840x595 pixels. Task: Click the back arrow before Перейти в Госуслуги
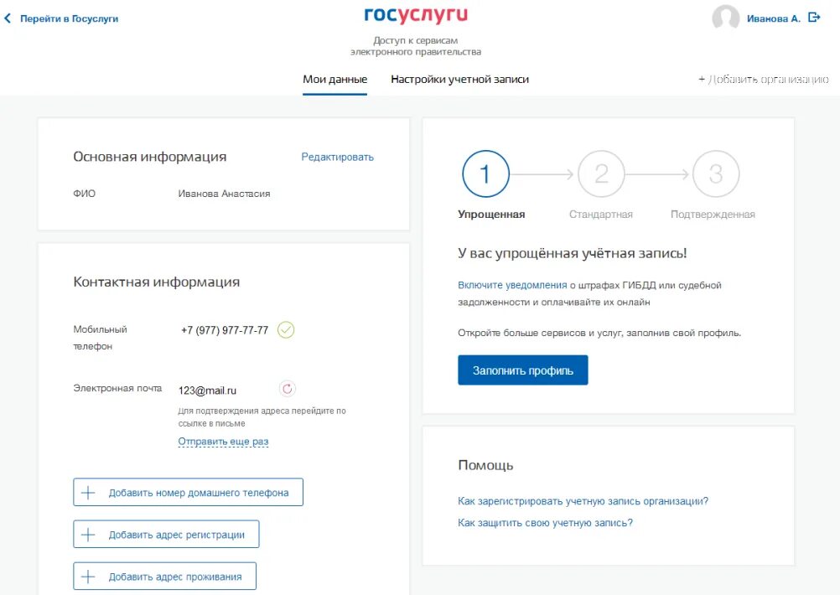pos(8,17)
